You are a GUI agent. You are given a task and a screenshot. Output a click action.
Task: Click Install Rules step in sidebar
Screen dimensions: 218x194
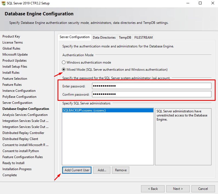click(11, 73)
